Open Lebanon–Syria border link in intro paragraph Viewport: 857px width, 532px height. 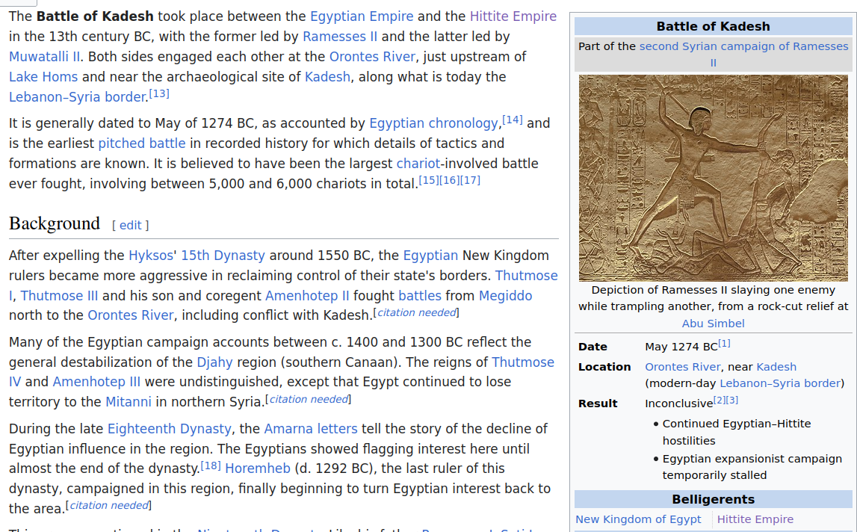(77, 97)
